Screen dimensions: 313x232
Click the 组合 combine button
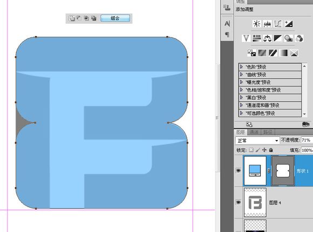(x=115, y=18)
